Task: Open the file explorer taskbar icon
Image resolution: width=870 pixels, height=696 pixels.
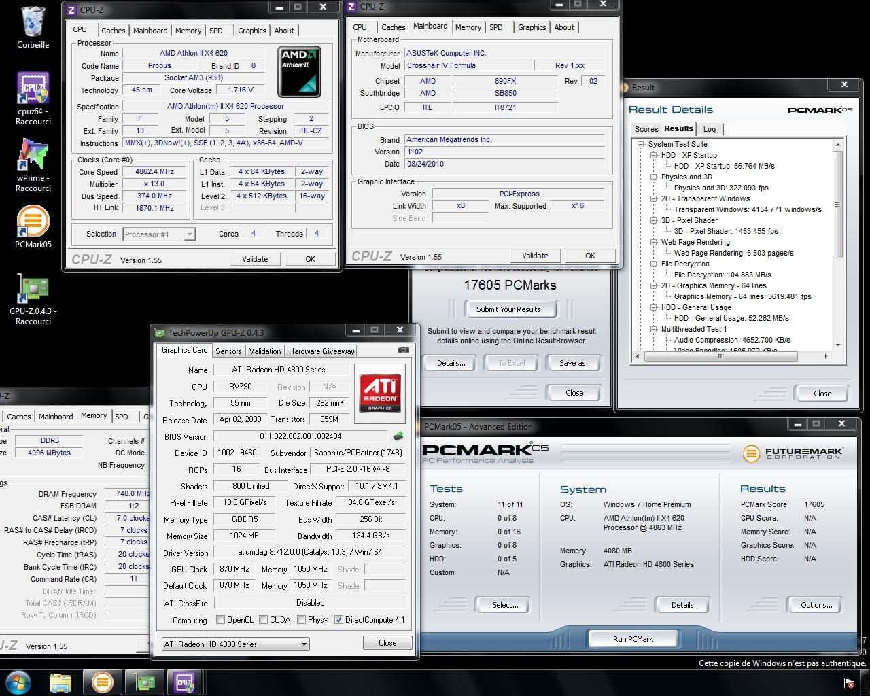Action: (60, 682)
